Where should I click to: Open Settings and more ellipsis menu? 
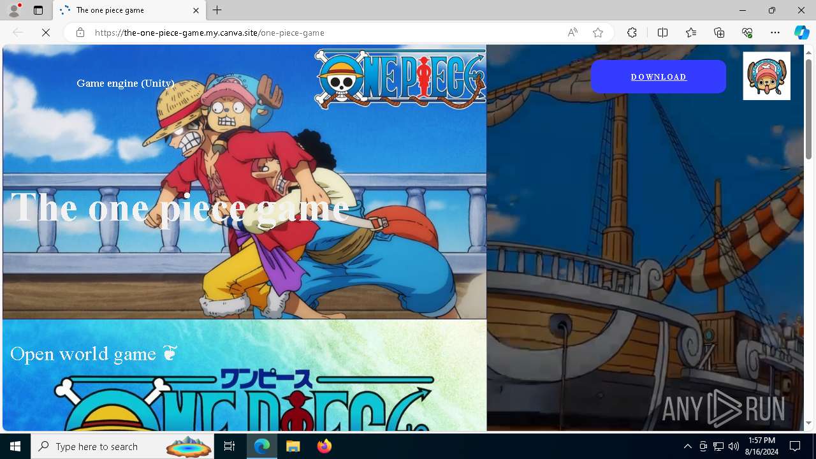pyautogui.click(x=775, y=33)
